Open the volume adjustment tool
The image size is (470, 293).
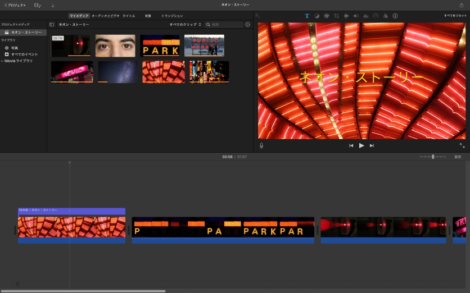click(x=356, y=16)
